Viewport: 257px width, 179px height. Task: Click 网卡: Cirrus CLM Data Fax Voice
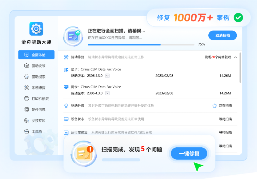96,87
